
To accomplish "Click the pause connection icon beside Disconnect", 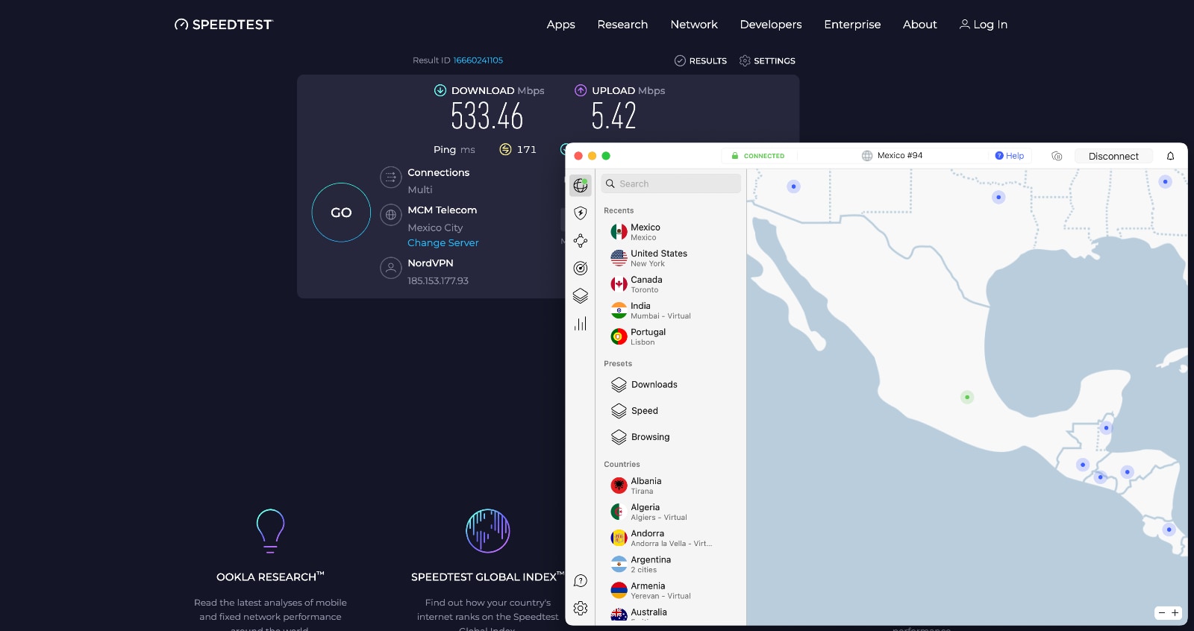I will click(1057, 156).
